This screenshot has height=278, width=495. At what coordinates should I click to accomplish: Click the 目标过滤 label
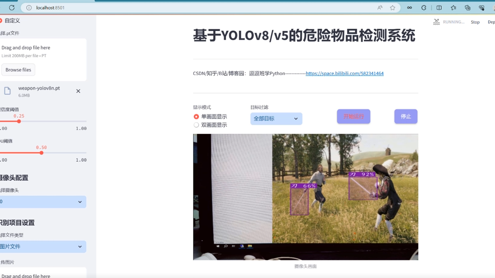(x=259, y=107)
